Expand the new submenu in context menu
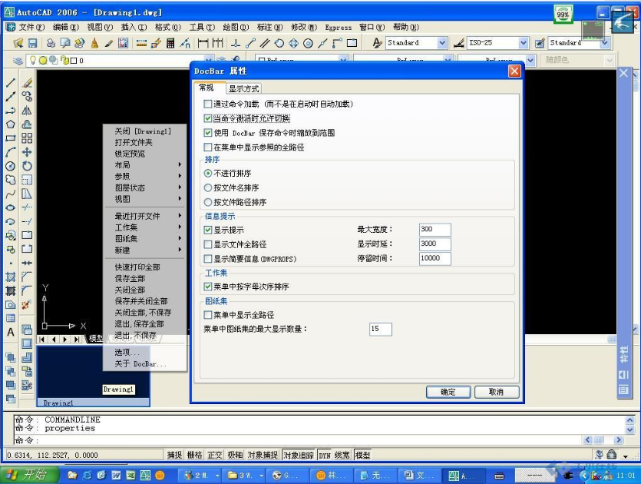641x484 pixels. (x=180, y=250)
